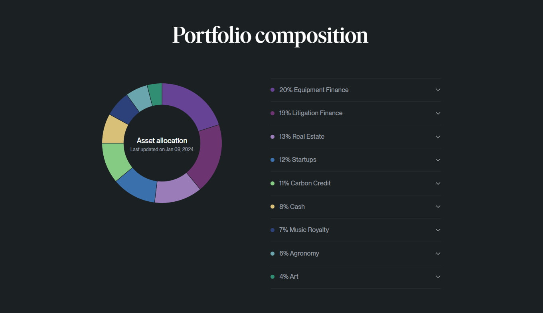543x313 pixels.
Task: Click the green Carbon Credit bullet dot
Action: [272, 183]
